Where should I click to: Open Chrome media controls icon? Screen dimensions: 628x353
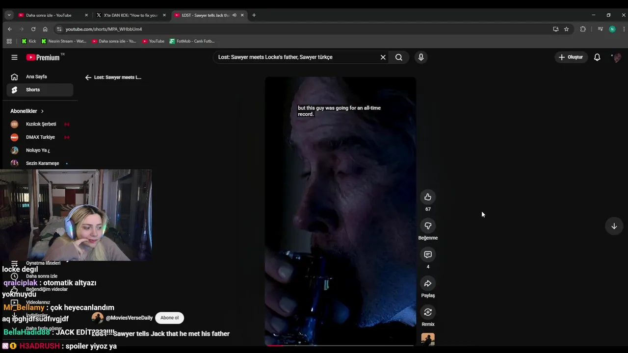[600, 29]
